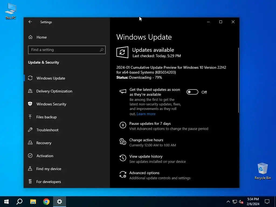Click the muted volume icon in tray

click(x=241, y=202)
